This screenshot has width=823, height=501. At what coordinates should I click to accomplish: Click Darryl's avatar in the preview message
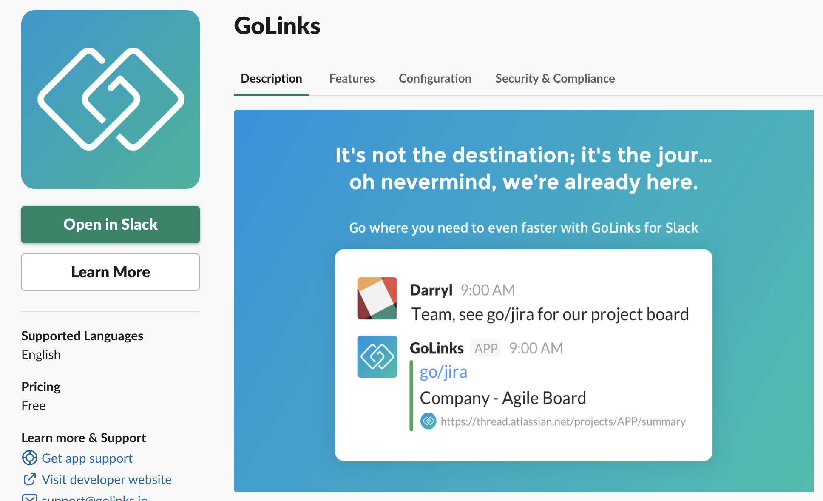[x=377, y=298]
